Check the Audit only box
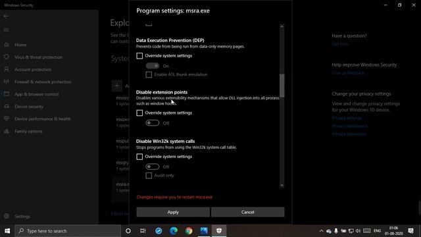The image size is (421, 237). point(149,176)
